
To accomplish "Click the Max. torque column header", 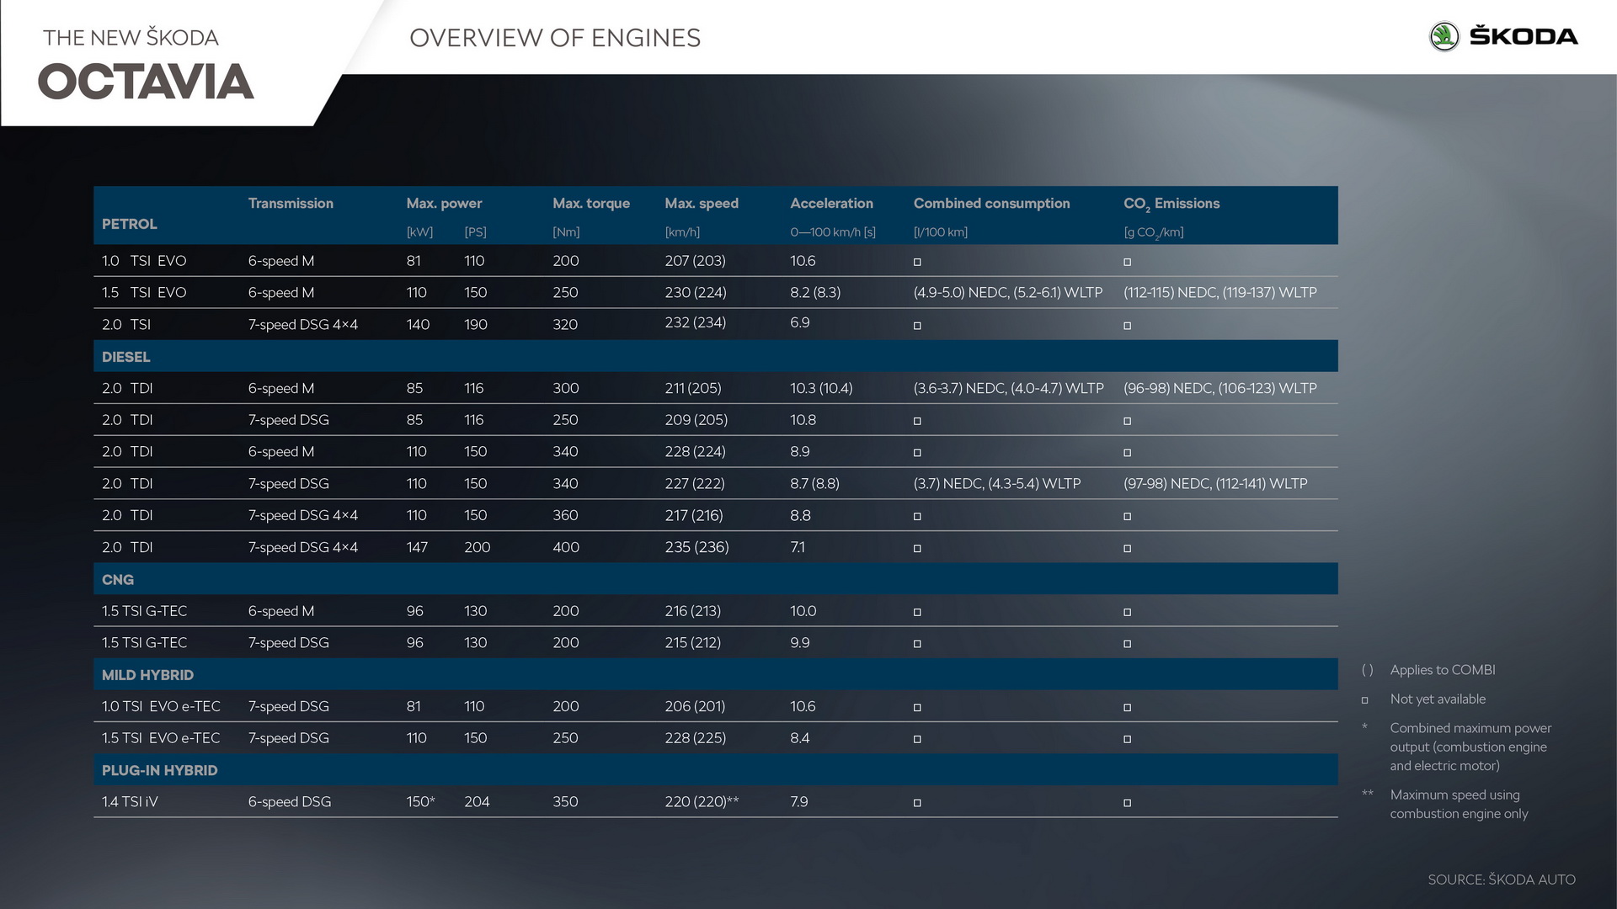I will (x=590, y=203).
